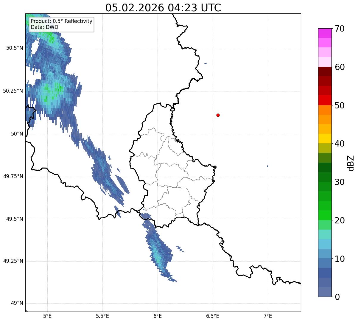Click the 50.25°N latitude label
358x322 pixels.
tap(13, 91)
